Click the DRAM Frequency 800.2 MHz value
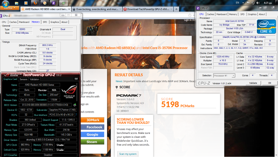The image size is (278, 157). pos(48,45)
